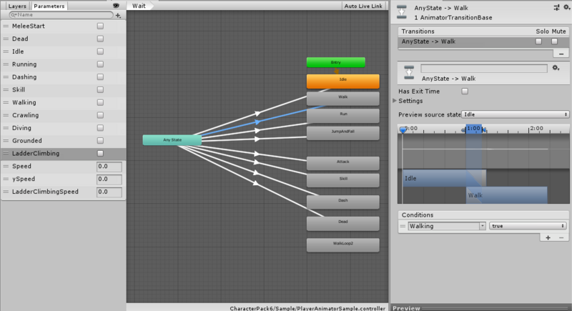Select the orange Idle state node
This screenshot has width=572, height=311.
click(343, 82)
